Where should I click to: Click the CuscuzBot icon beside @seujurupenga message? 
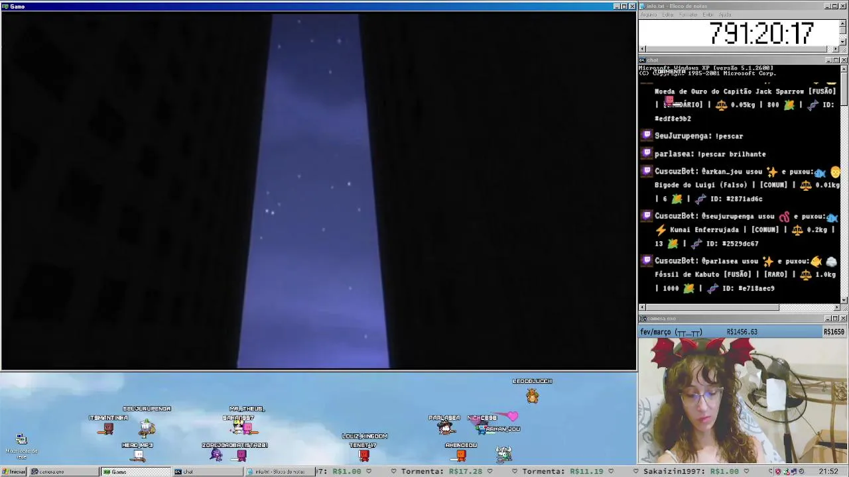click(647, 215)
